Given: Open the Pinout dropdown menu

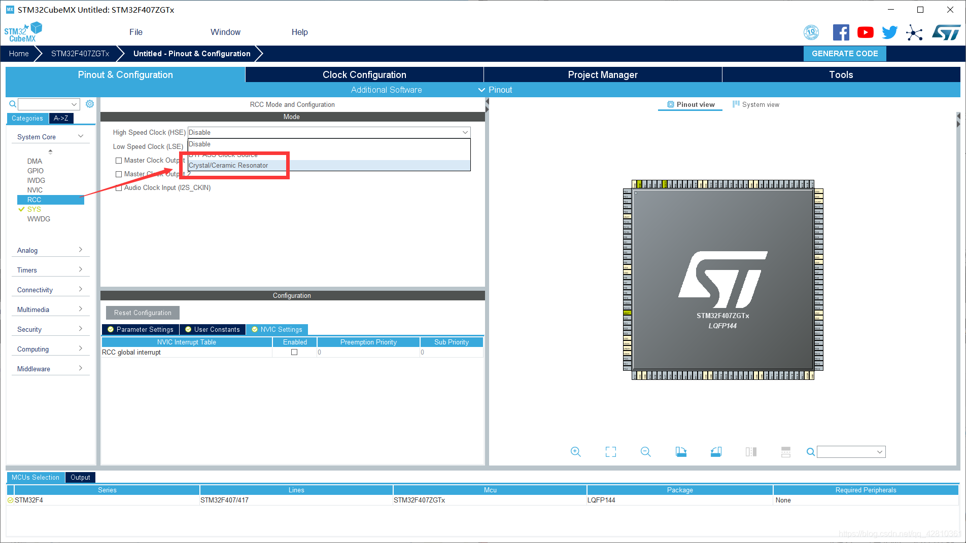Looking at the screenshot, I should pos(495,90).
